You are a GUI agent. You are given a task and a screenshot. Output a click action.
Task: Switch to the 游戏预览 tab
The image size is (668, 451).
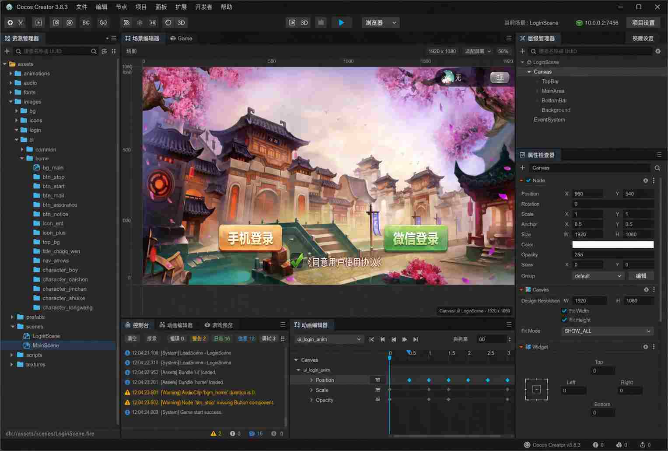coord(219,325)
